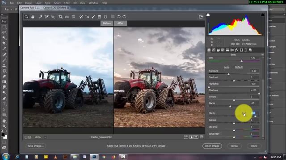The image size is (286, 160).
Task: Select the Targeted Adjustment tool
Action: [53, 17]
